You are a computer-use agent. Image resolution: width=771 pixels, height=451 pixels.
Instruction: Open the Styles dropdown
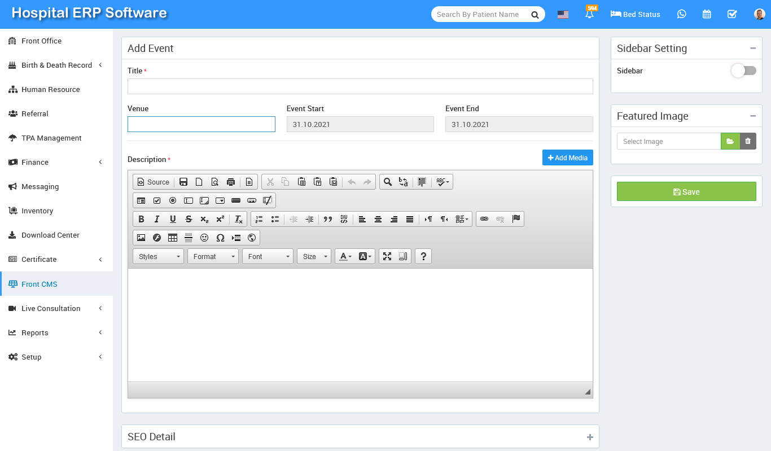[x=158, y=256]
